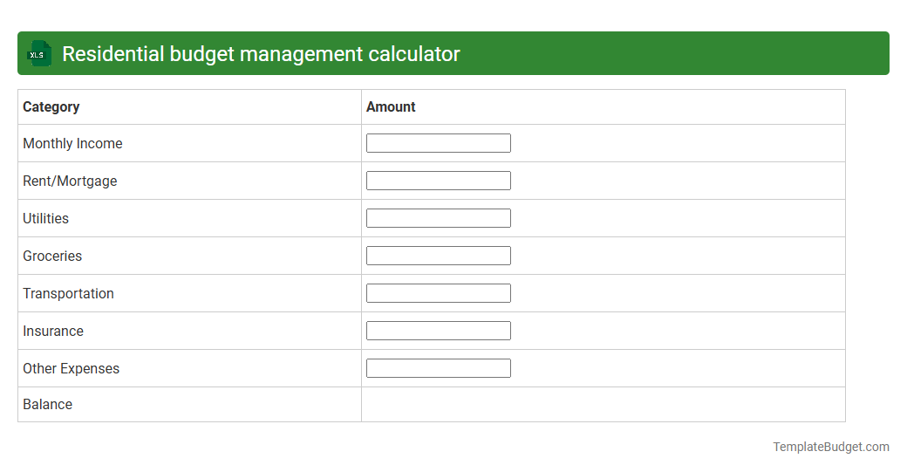
Task: Focus the Monthly Income amount field
Action: 439,143
